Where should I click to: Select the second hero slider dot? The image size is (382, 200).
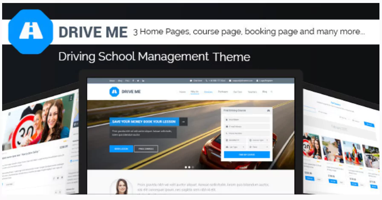pyautogui.click(x=189, y=167)
